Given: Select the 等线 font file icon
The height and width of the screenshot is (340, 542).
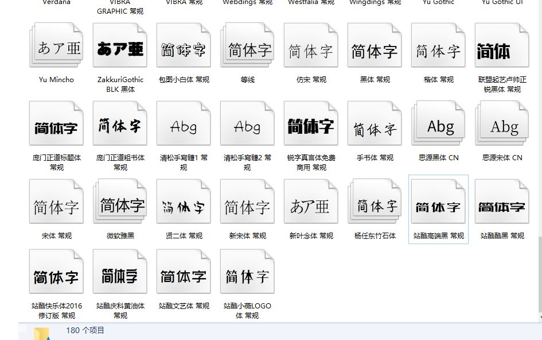Looking at the screenshot, I should (x=247, y=45).
